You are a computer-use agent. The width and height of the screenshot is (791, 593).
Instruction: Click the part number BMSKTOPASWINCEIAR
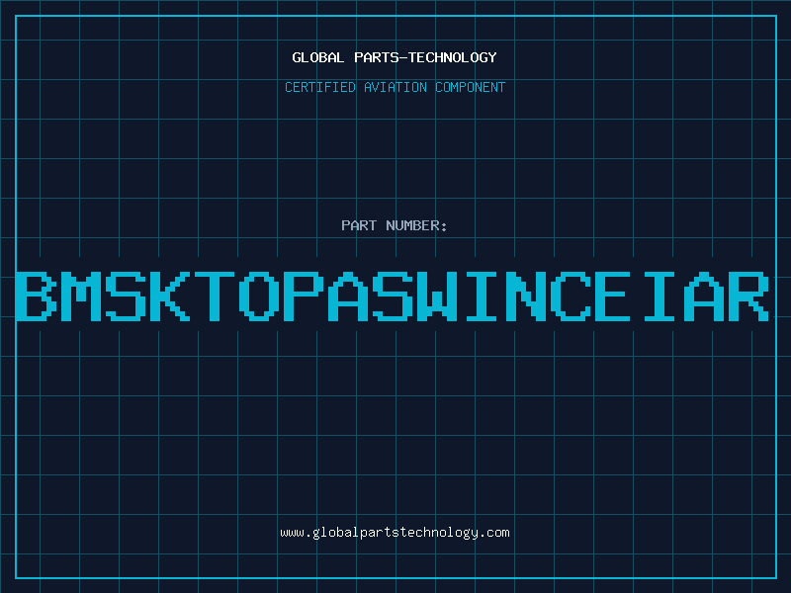(392, 296)
